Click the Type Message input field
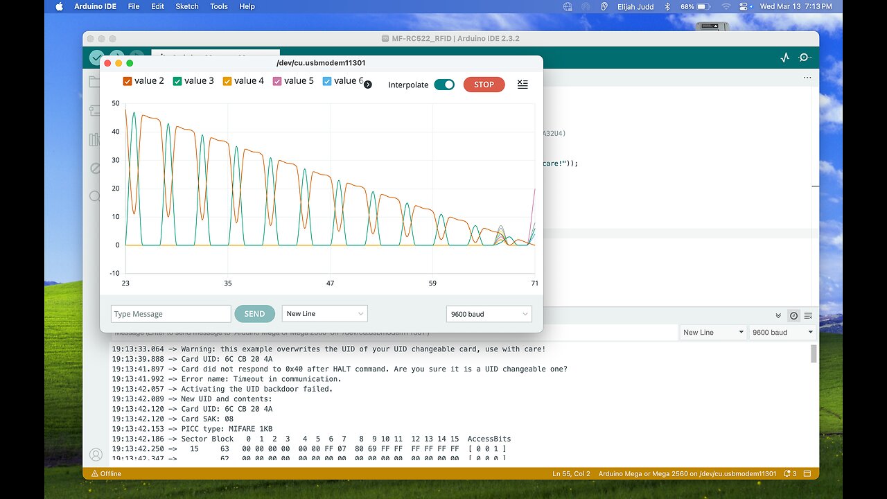The image size is (887, 499). (170, 314)
